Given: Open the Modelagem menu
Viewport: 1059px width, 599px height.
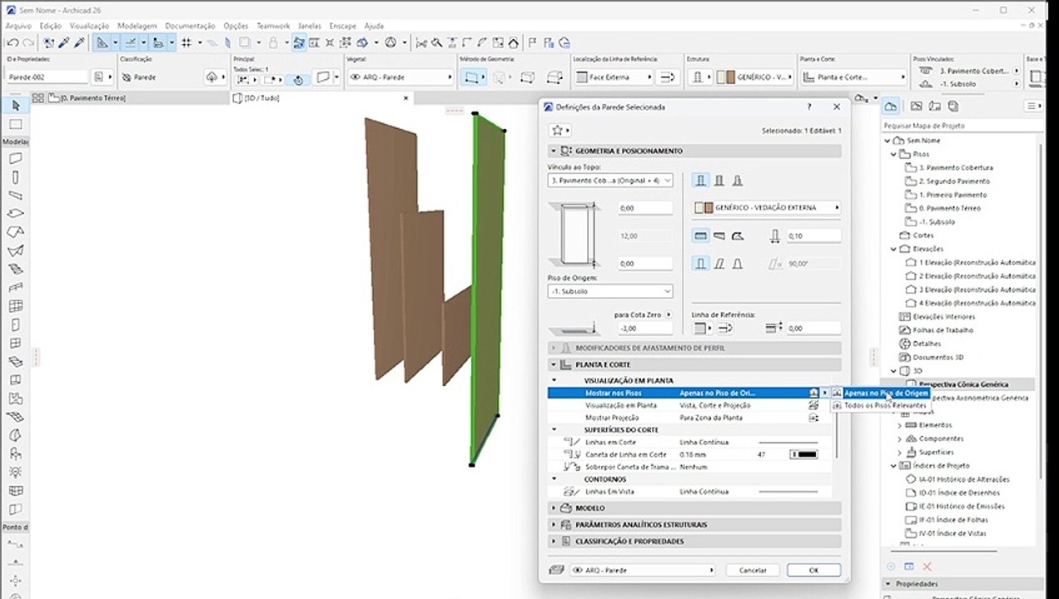Looking at the screenshot, I should [x=137, y=26].
